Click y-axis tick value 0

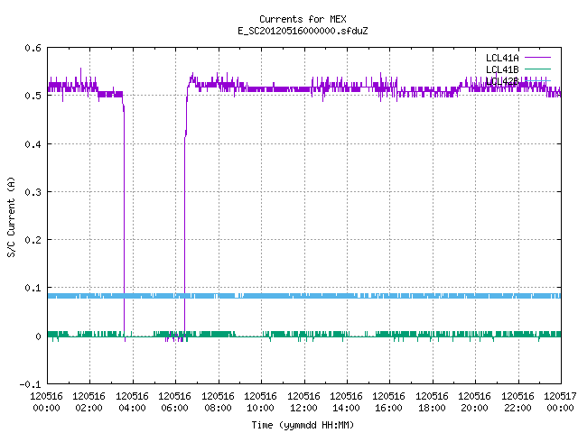(38, 336)
